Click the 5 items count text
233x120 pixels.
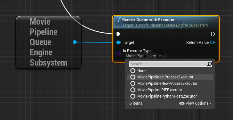tap(136, 103)
